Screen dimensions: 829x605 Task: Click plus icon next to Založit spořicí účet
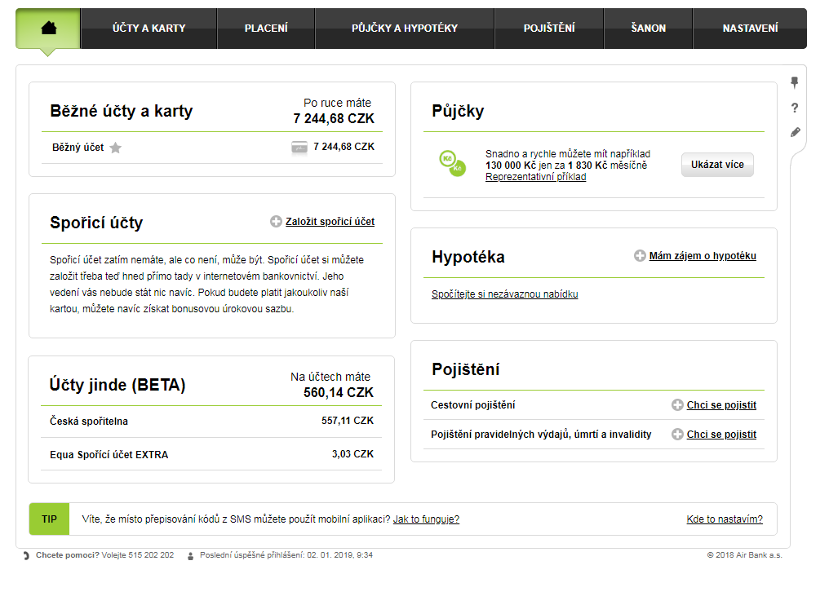pyautogui.click(x=276, y=222)
